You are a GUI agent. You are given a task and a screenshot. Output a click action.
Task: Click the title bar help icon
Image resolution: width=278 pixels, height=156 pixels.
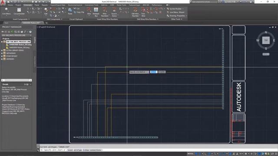click(251, 2)
